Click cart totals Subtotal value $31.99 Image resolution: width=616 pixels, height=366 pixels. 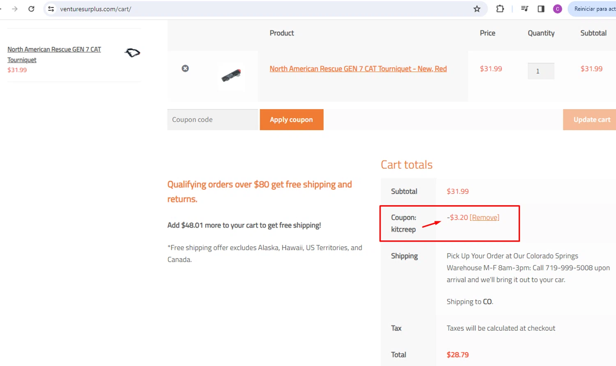(457, 192)
